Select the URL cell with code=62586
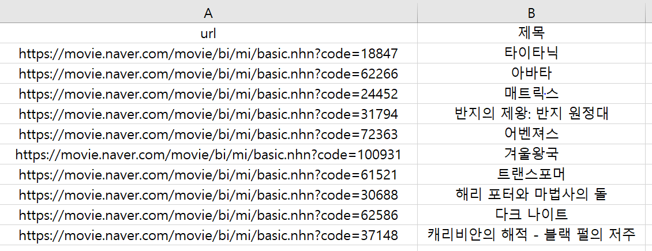 pyautogui.click(x=208, y=215)
